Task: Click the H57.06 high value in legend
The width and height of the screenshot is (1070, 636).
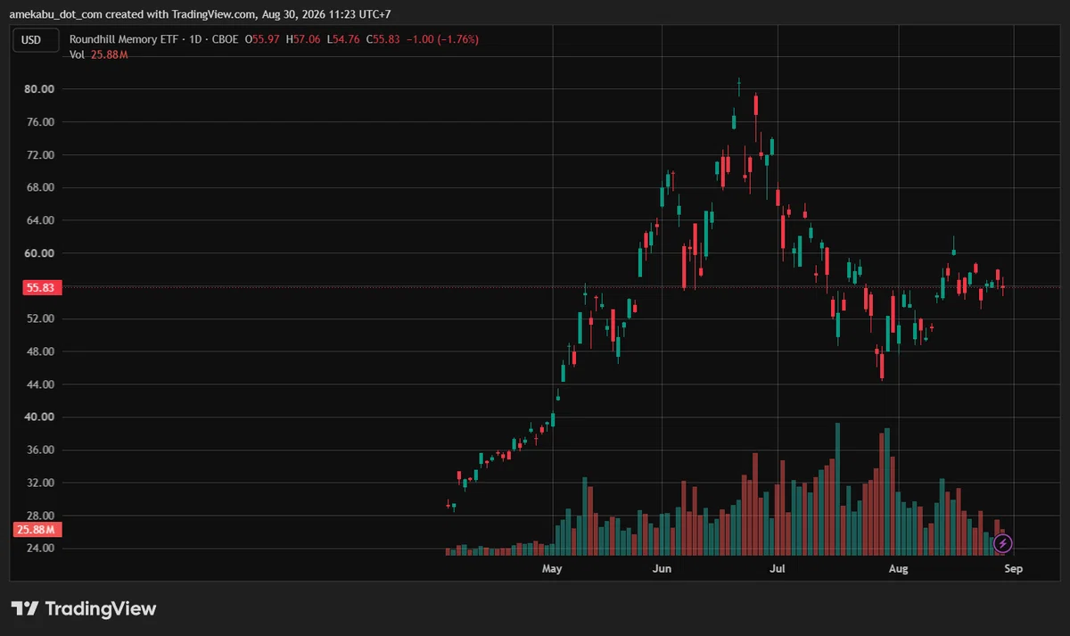Action: tap(305, 40)
